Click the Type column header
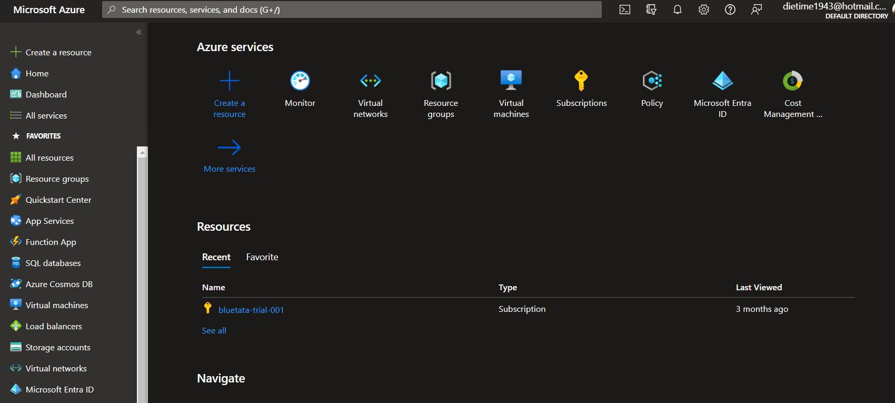Screen dimensions: 895x403 tap(508, 287)
